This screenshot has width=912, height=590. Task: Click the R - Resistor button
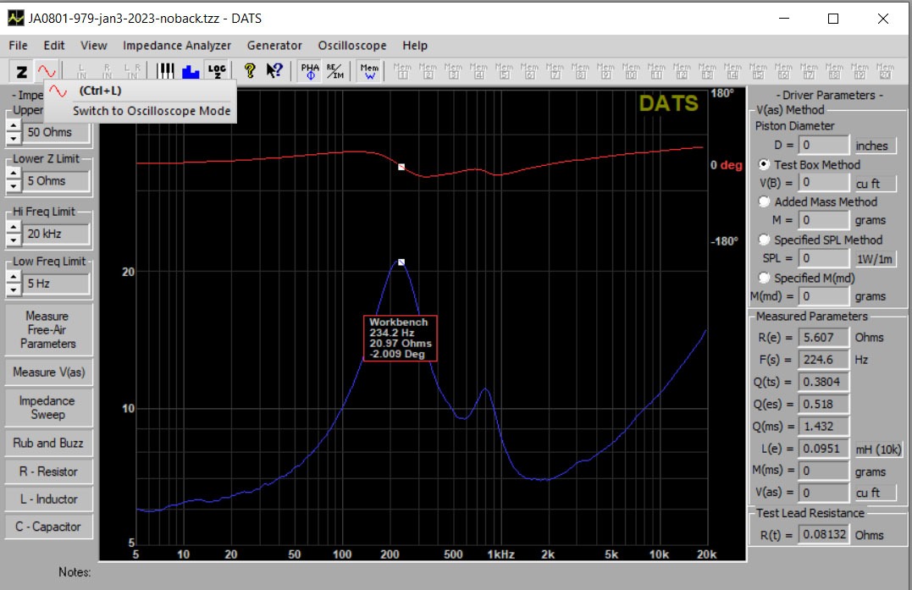pyautogui.click(x=48, y=471)
